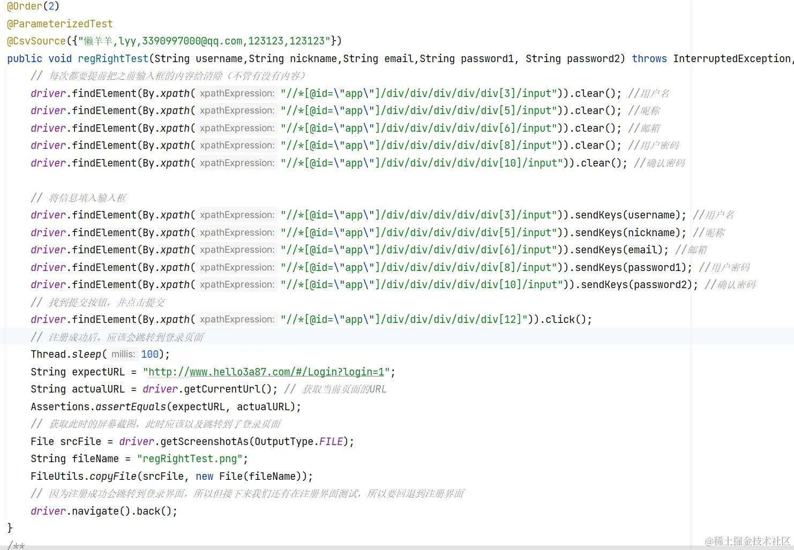794x550 pixels.
Task: Click the Thread.sleep statement
Action: [70, 354]
